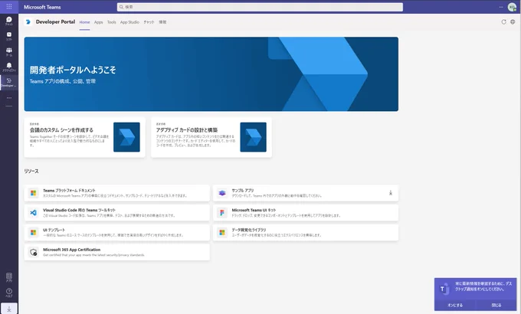This screenshot has width=521, height=314.
Task: Open Visual Studio Code 用の Teams ツールキット resource
Action: (x=117, y=213)
